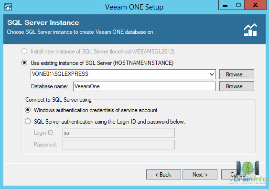Choose SQL Server authentication with Login ID
269x189 pixels.
coord(28,121)
